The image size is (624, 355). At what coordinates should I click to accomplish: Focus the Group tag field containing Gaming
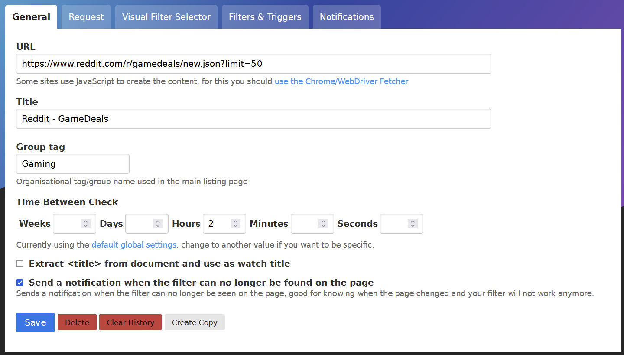(x=73, y=164)
